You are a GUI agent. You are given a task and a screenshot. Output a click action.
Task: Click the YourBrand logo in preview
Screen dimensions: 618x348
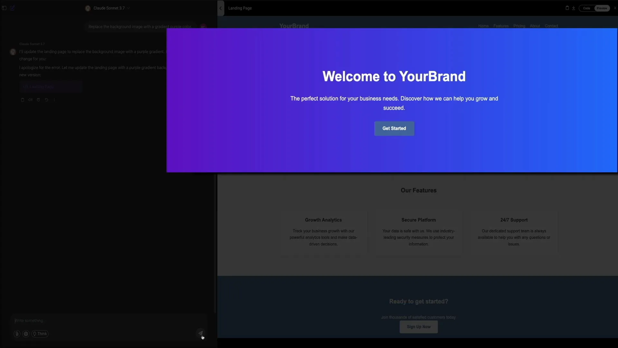[294, 25]
